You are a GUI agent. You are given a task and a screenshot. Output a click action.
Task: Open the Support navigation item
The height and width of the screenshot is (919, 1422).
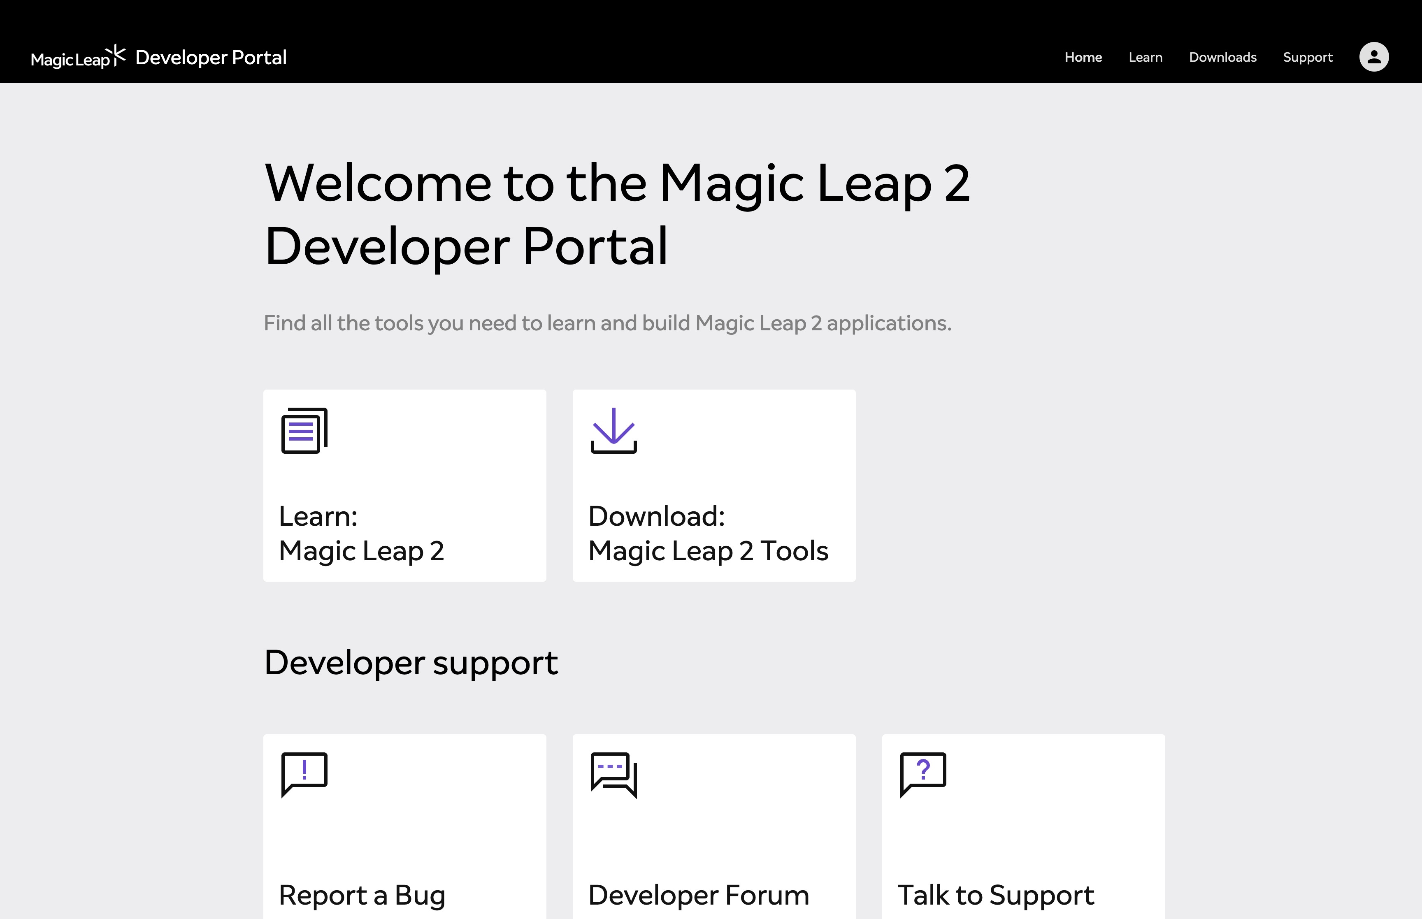click(x=1308, y=57)
